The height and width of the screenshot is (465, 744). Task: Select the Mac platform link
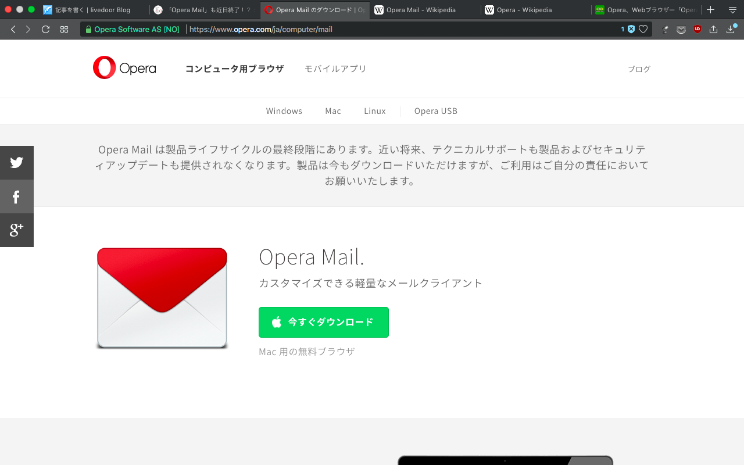pyautogui.click(x=333, y=111)
